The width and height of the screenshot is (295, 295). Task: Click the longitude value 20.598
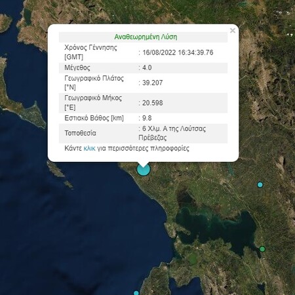[x=153, y=103]
